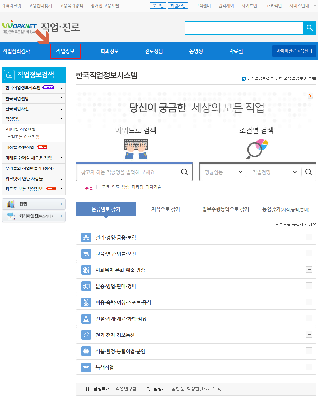
Task: Click the 마케팅 recommended keyword
Action: tap(138, 187)
